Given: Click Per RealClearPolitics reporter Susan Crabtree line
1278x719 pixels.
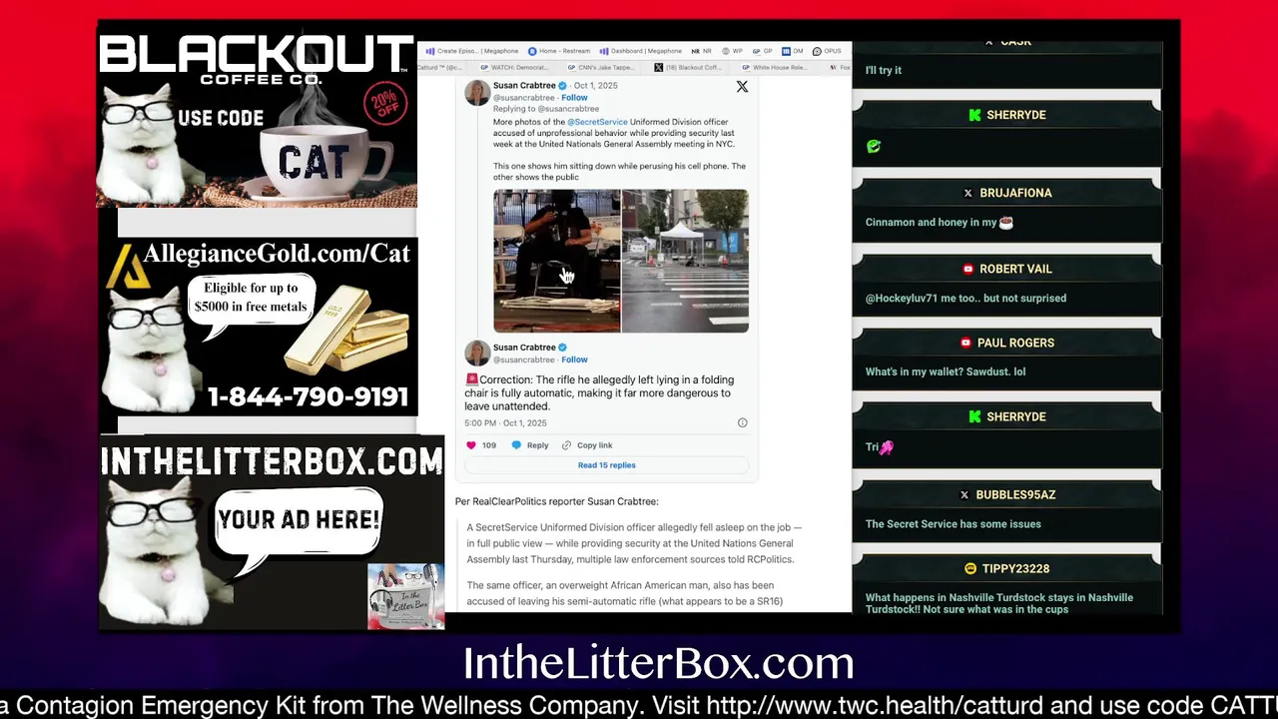Looking at the screenshot, I should [556, 501].
